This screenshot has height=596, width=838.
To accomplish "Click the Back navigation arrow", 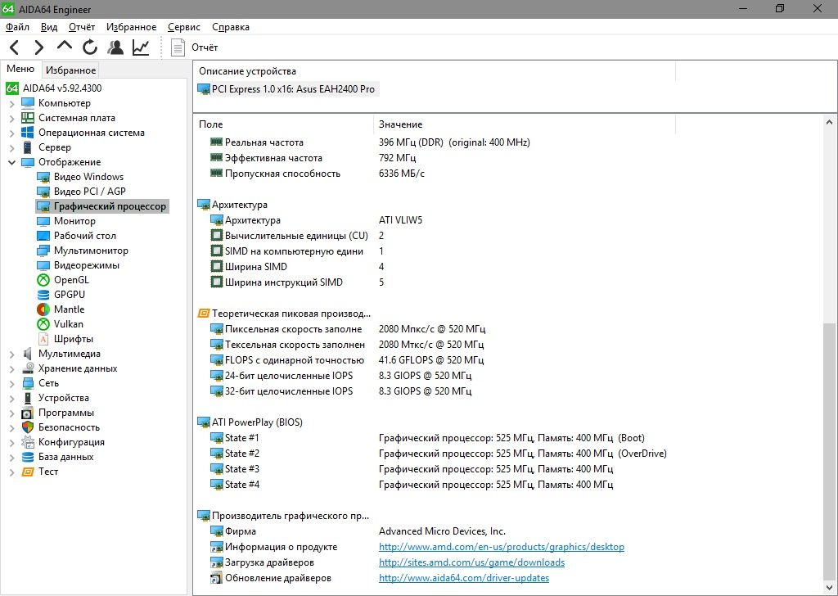I will (15, 47).
